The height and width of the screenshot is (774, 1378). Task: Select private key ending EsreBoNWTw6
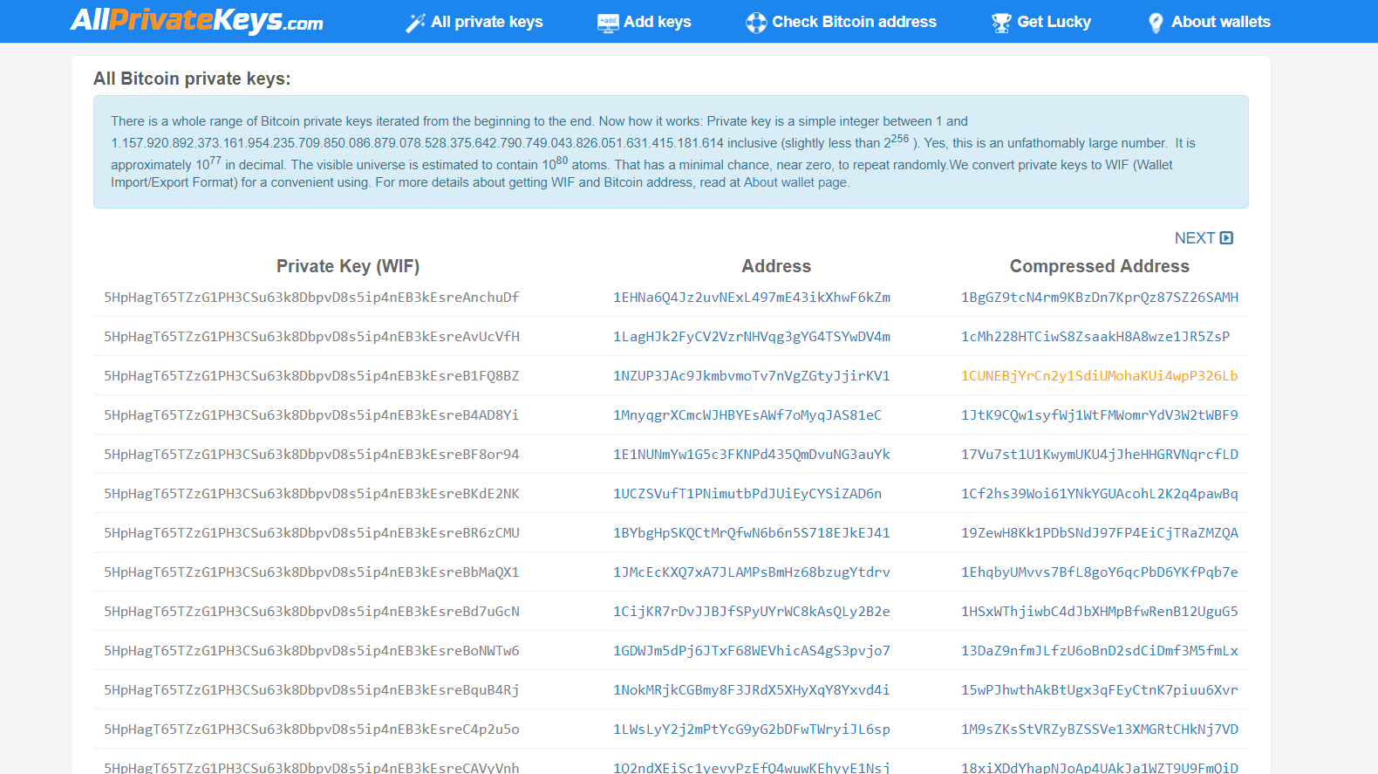[x=311, y=651]
